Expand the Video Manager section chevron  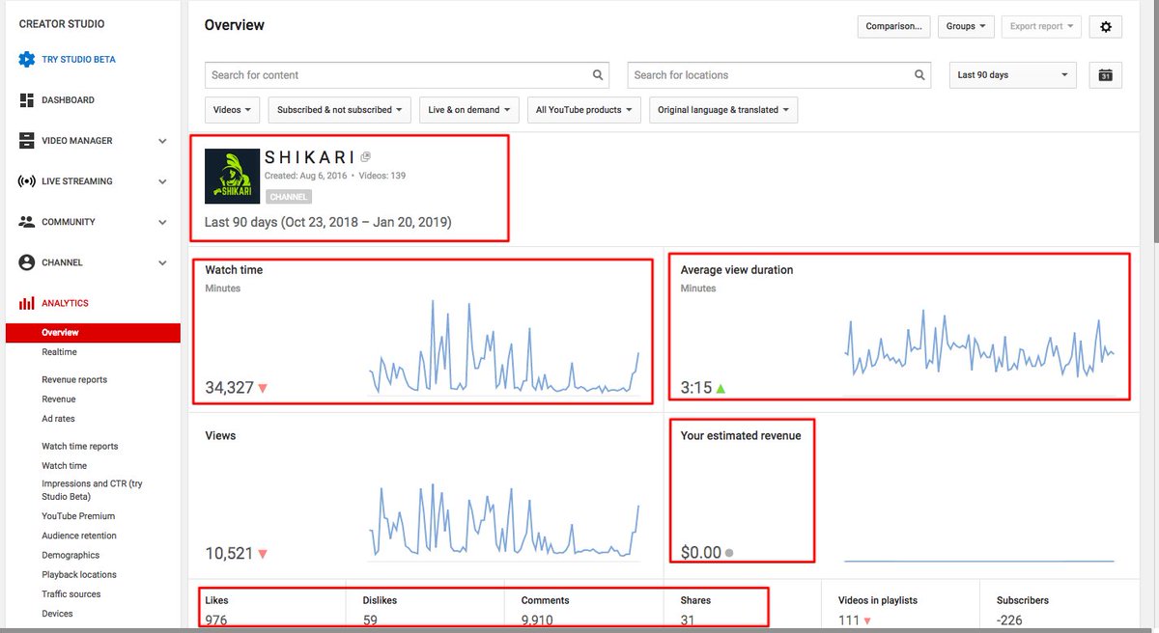(x=162, y=141)
